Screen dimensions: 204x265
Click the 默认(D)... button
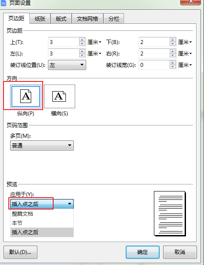20,252
